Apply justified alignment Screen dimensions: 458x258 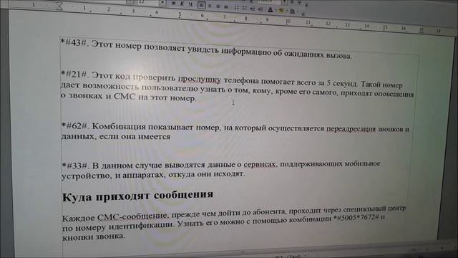point(226,7)
